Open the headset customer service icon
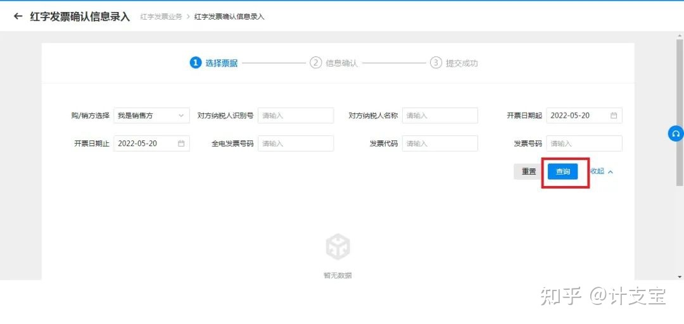The image size is (684, 324). [x=676, y=134]
